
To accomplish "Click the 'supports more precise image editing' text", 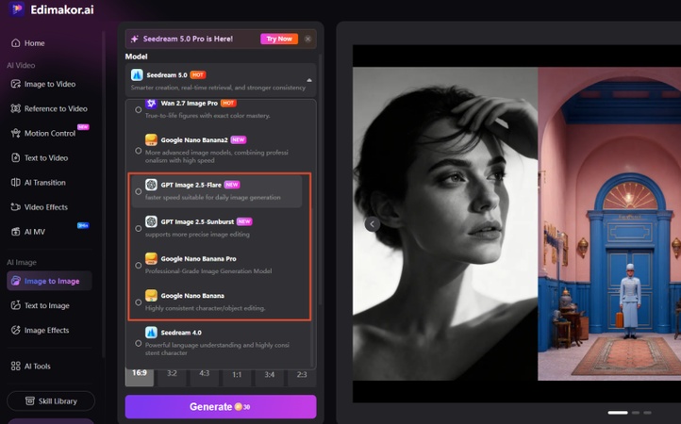I will 197,235.
